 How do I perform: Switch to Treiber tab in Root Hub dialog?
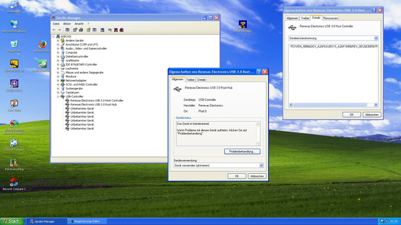click(x=190, y=80)
